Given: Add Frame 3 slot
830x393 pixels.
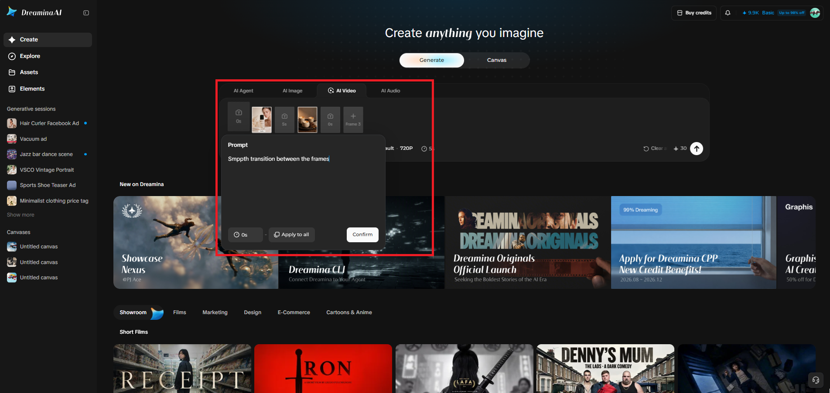Looking at the screenshot, I should coord(353,120).
